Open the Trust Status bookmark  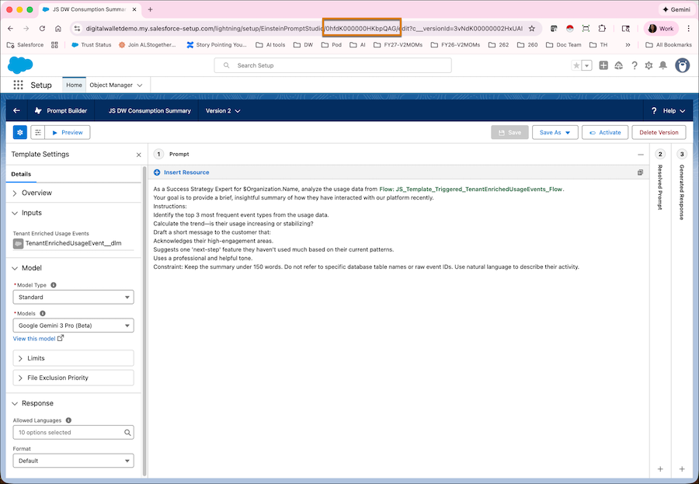coord(91,44)
